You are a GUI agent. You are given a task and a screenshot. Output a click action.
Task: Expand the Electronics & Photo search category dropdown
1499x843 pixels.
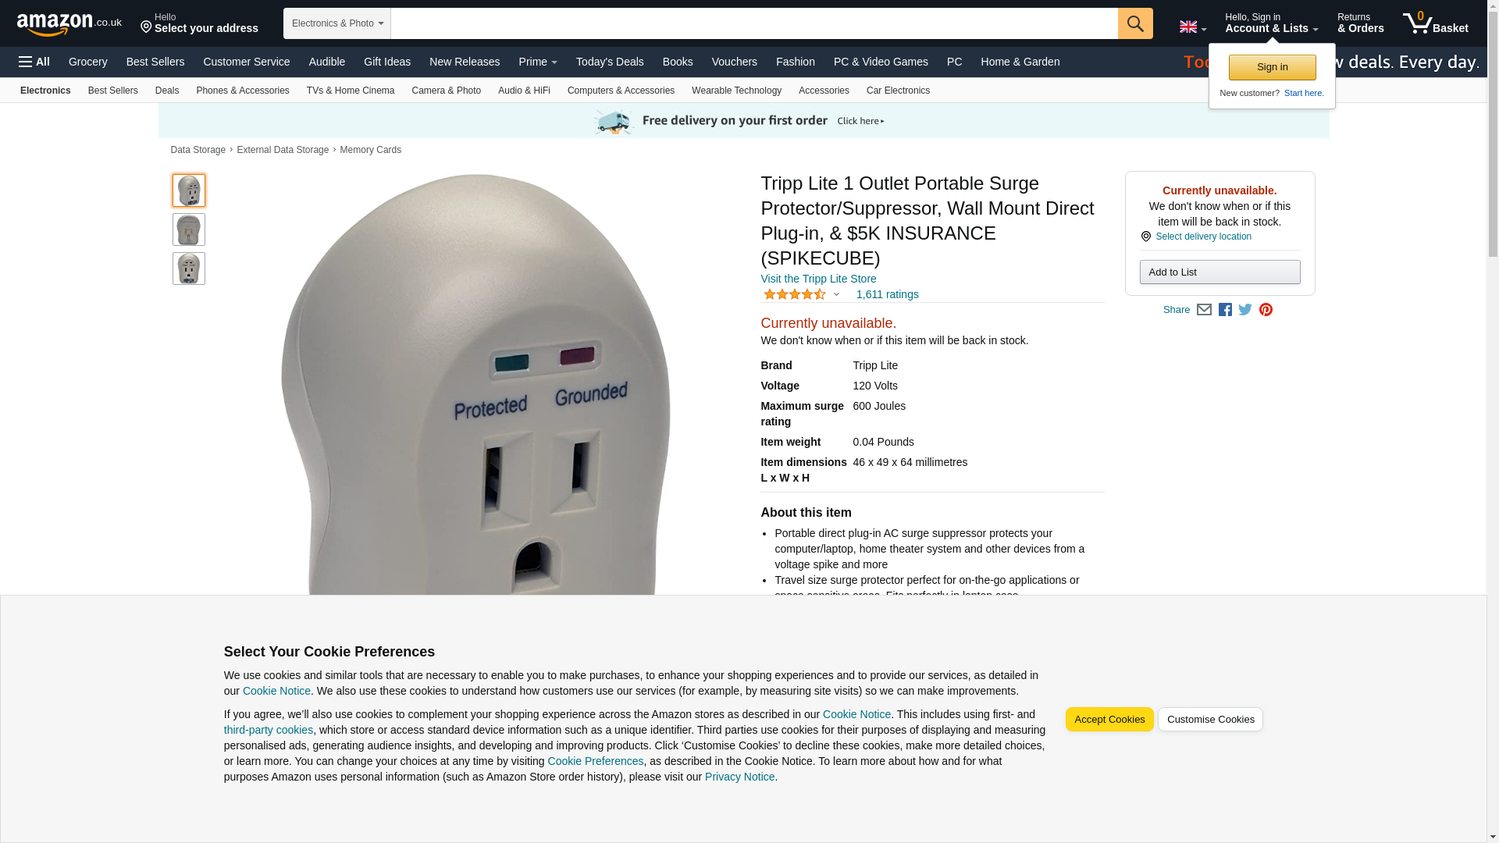337,23
